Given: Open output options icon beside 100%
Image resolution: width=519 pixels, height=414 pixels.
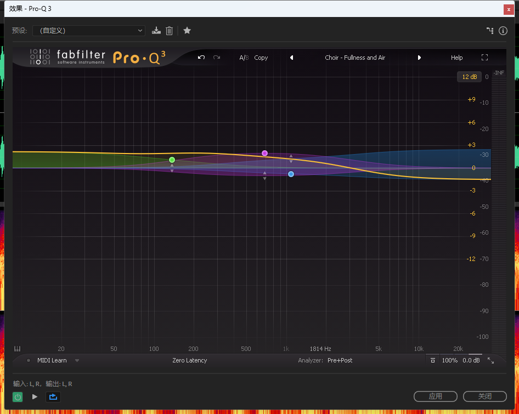Looking at the screenshot, I should (x=433, y=360).
